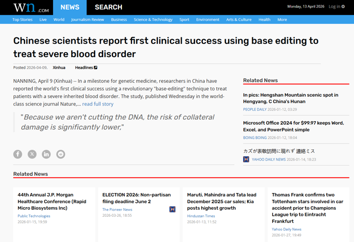
Task: Open the More menu in navigation bar
Action: (282, 20)
